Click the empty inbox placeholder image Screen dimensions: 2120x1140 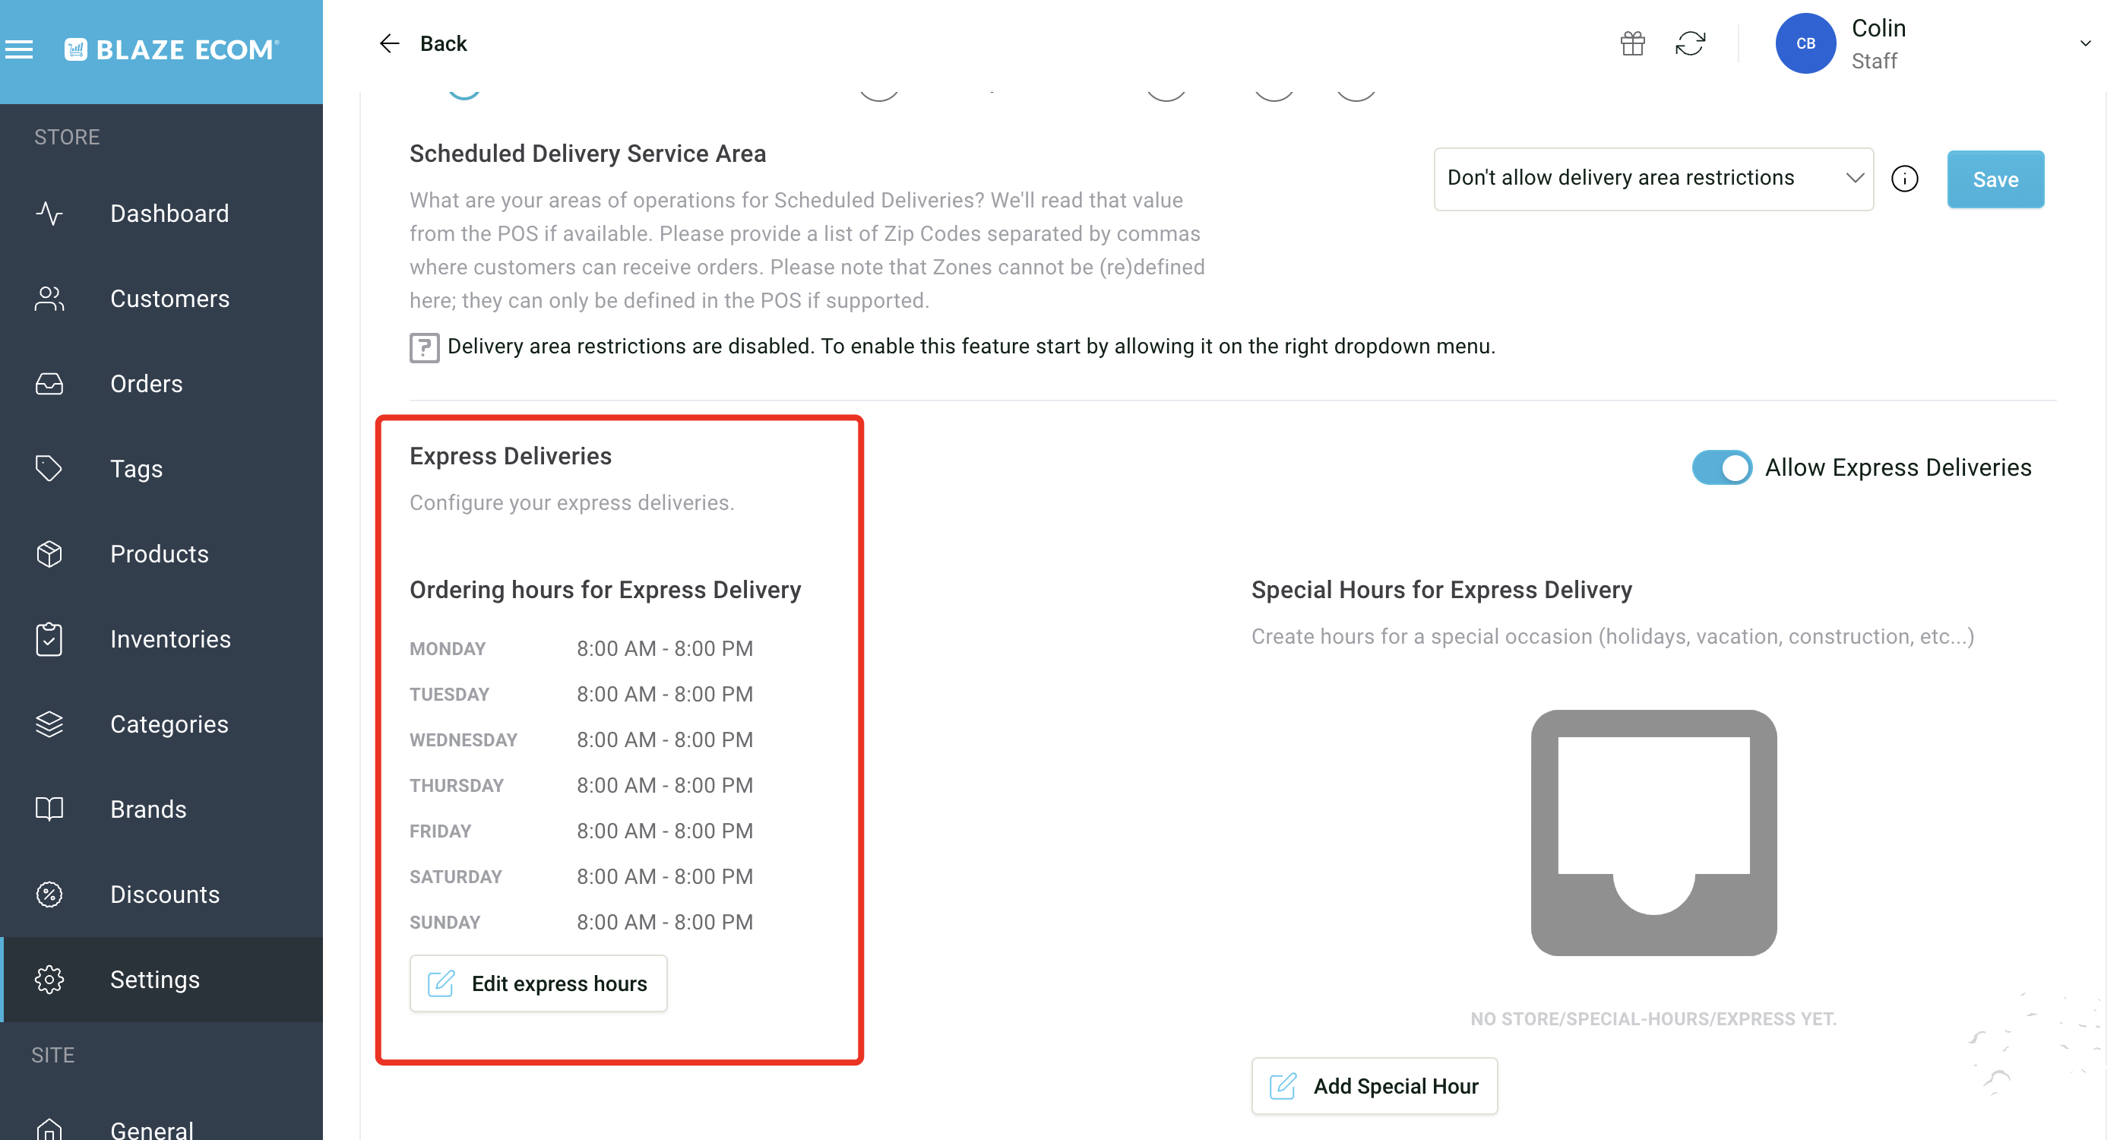coord(1653,833)
